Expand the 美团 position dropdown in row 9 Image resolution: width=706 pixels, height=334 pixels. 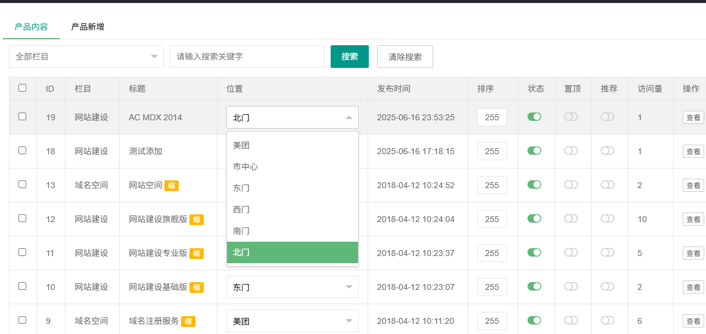(292, 321)
